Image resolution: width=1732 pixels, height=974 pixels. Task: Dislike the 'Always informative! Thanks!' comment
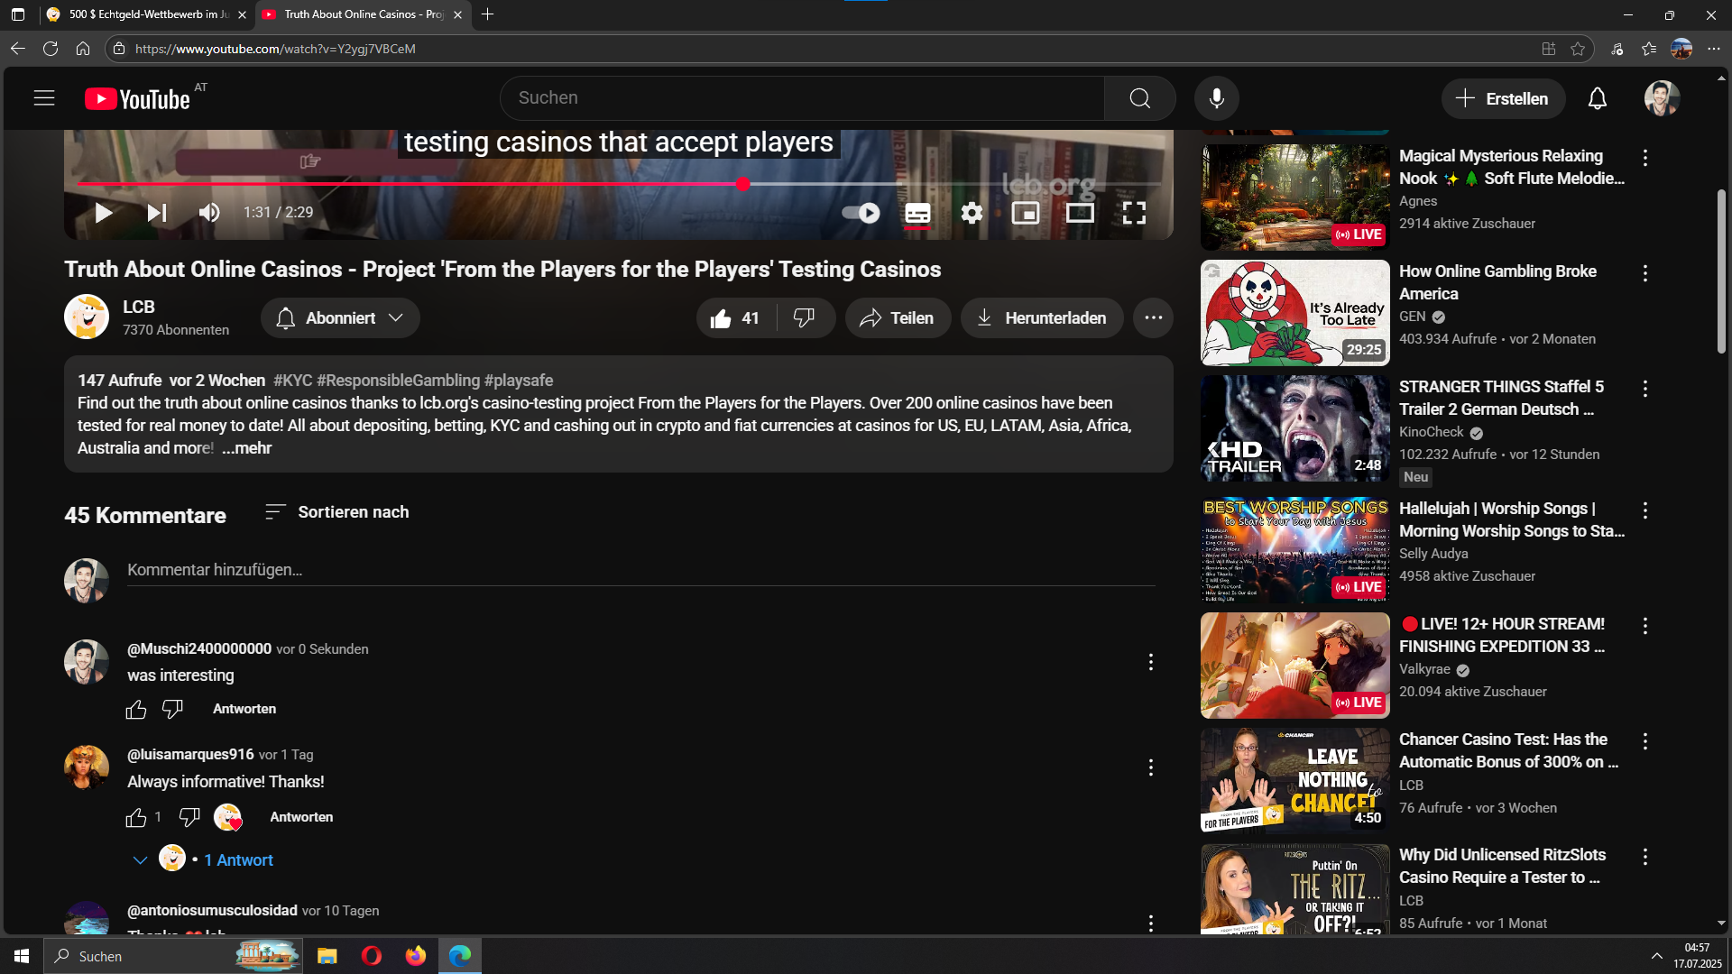[x=189, y=817]
